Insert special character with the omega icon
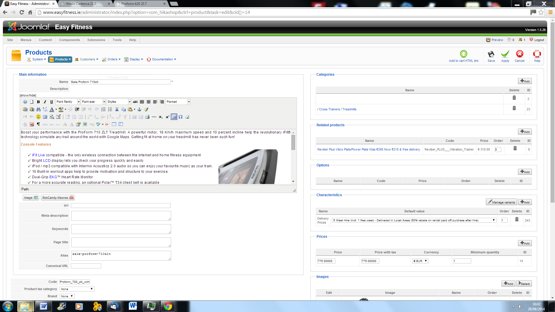Screen dimensions: 555x312 tap(180, 117)
